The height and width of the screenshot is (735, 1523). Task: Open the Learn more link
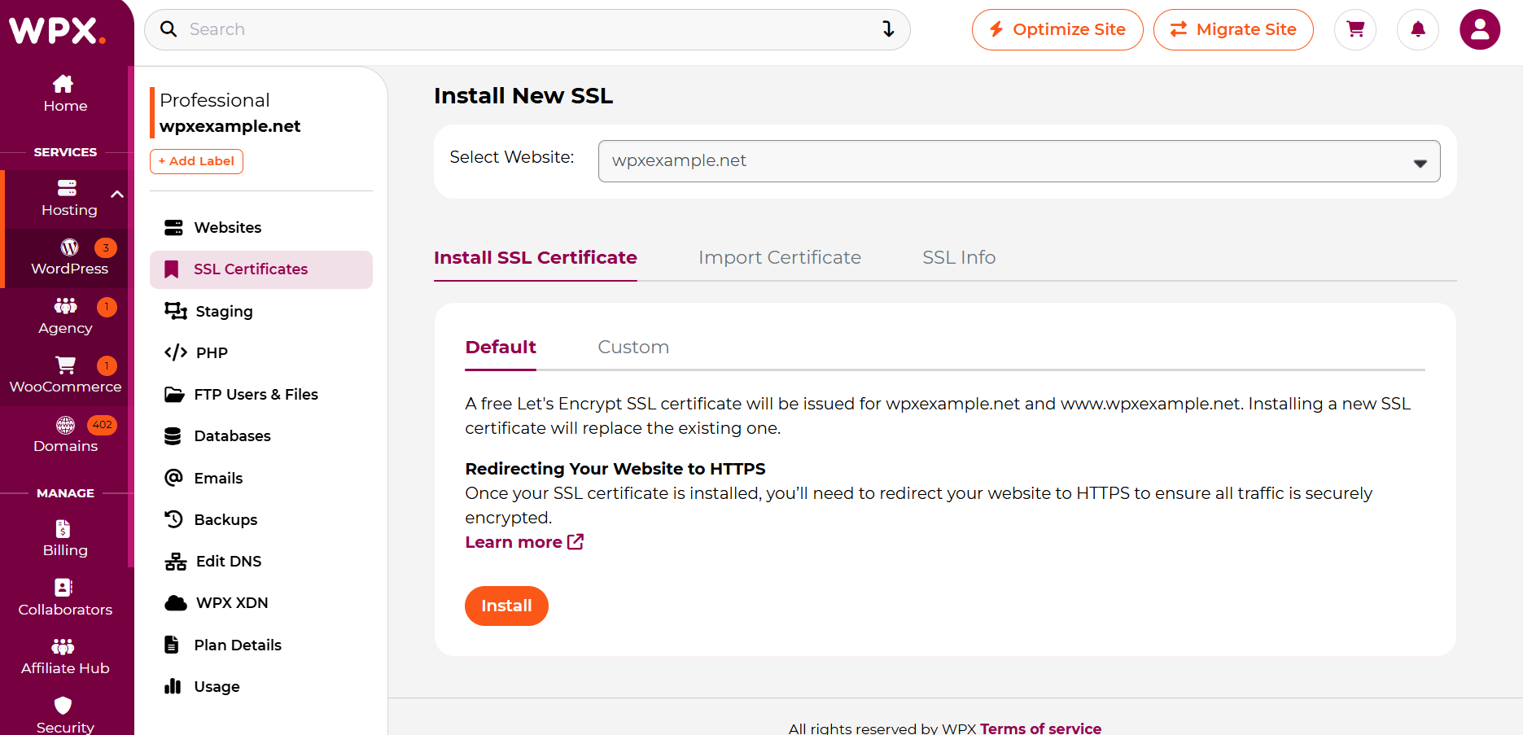click(524, 542)
